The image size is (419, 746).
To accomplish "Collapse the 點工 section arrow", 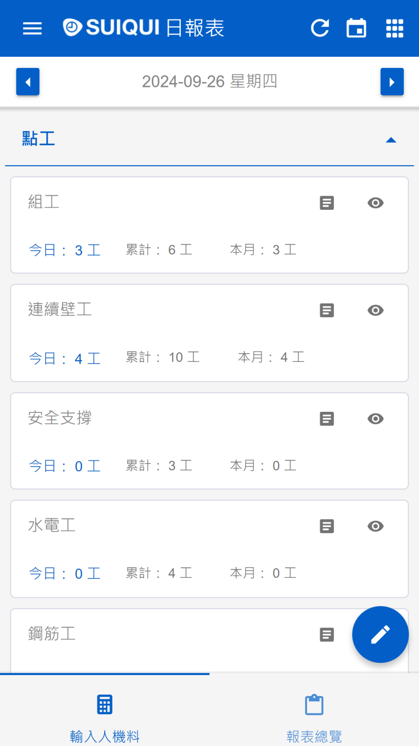I will coord(391,140).
